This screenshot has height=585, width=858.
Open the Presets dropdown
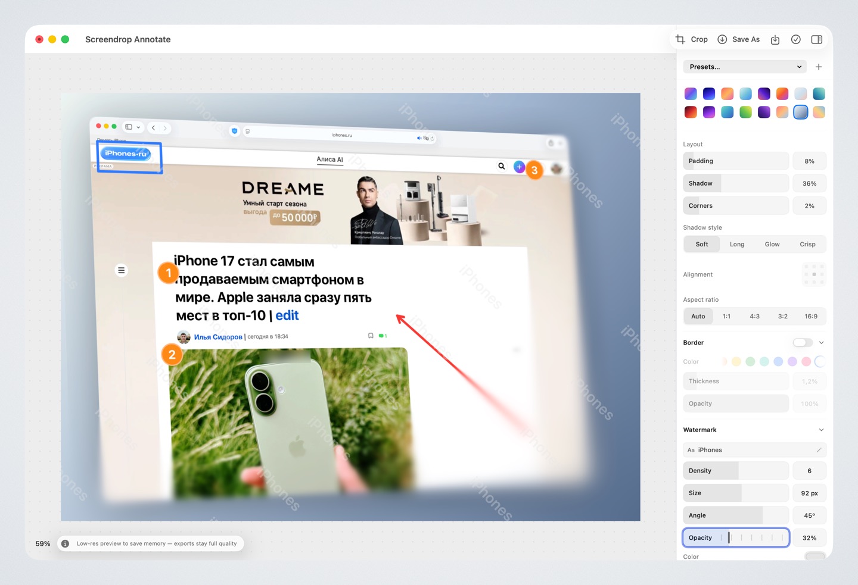tap(745, 67)
